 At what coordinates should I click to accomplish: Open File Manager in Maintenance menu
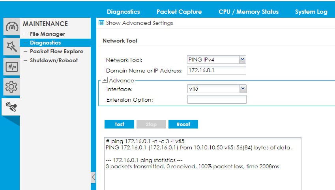pos(47,34)
